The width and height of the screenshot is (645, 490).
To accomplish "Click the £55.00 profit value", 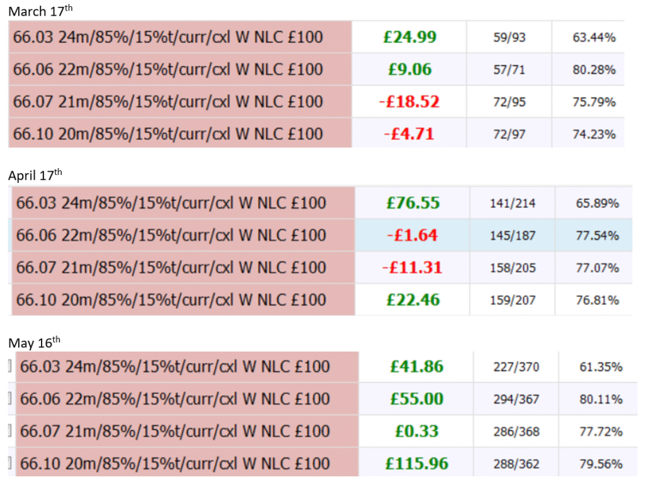I will point(416,399).
